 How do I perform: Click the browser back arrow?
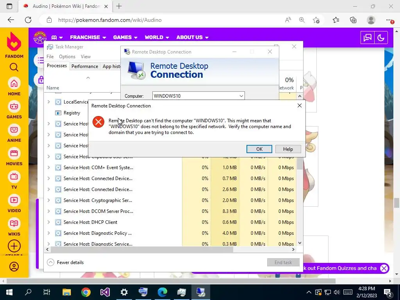11,20
